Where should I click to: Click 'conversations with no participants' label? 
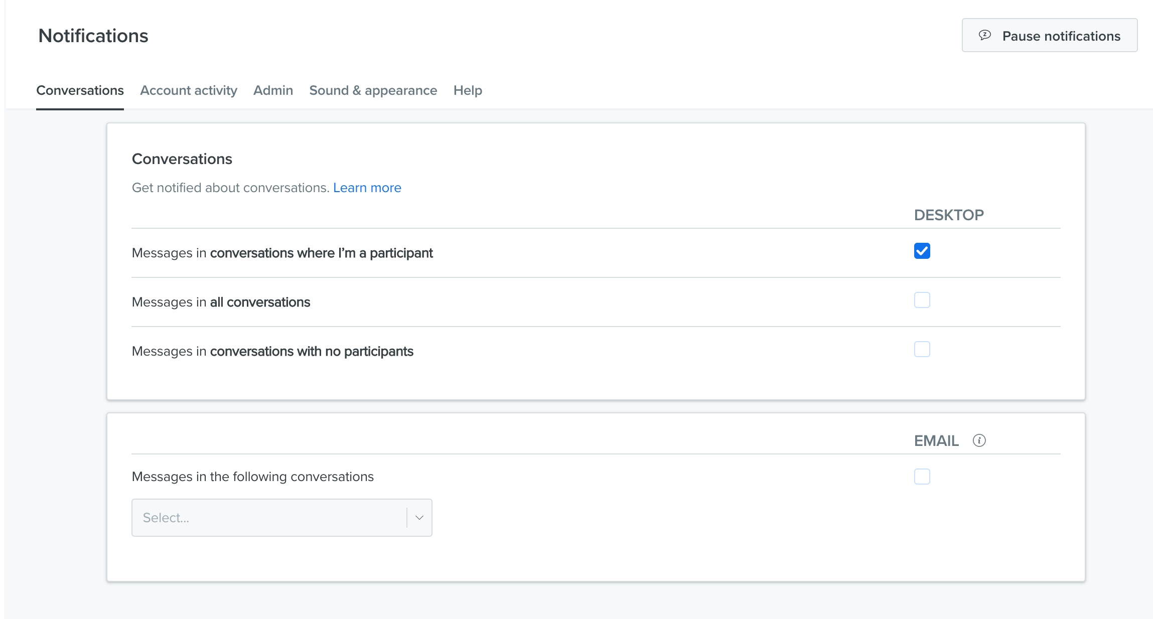(x=312, y=351)
